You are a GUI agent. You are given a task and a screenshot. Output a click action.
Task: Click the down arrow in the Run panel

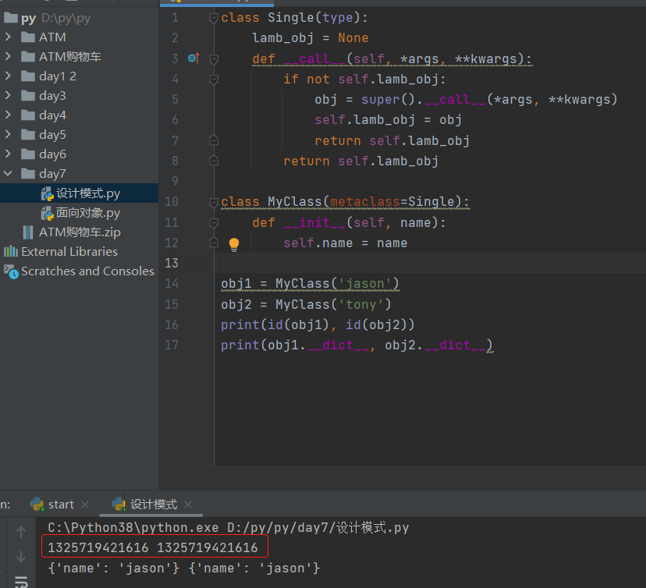pyautogui.click(x=21, y=557)
